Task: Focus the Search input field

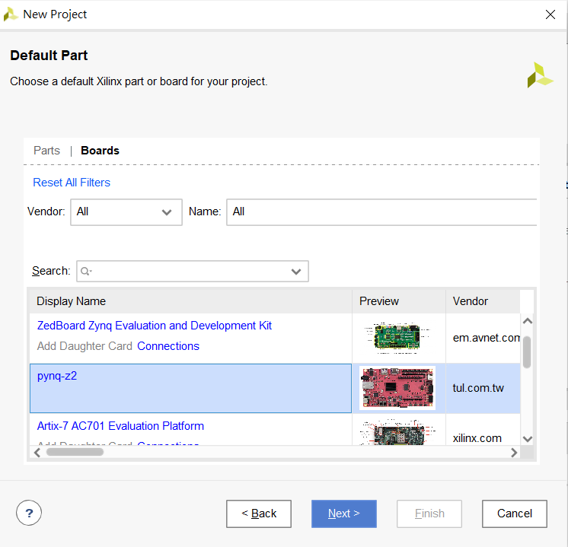Action: pos(193,271)
